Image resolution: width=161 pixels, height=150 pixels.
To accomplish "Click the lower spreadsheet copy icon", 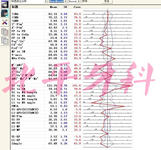I will pyautogui.click(x=5, y=41).
